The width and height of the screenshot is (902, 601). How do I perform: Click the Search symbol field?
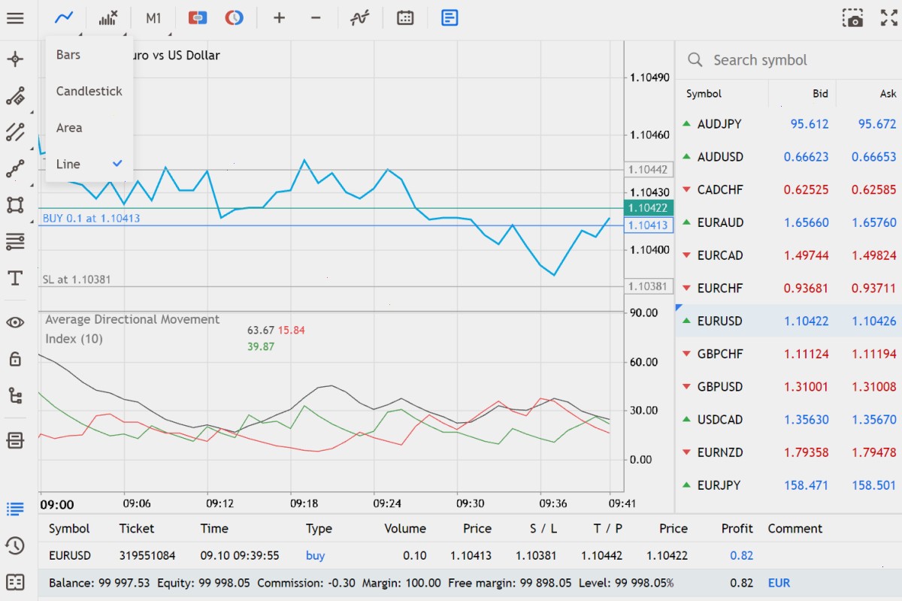pos(788,60)
